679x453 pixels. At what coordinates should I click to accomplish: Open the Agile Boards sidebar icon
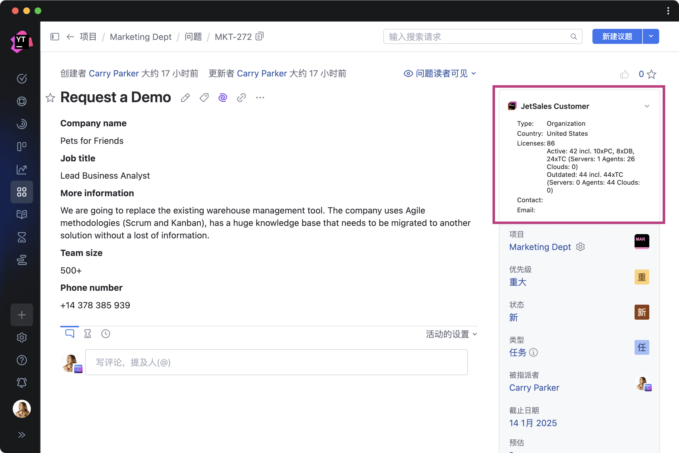[22, 146]
